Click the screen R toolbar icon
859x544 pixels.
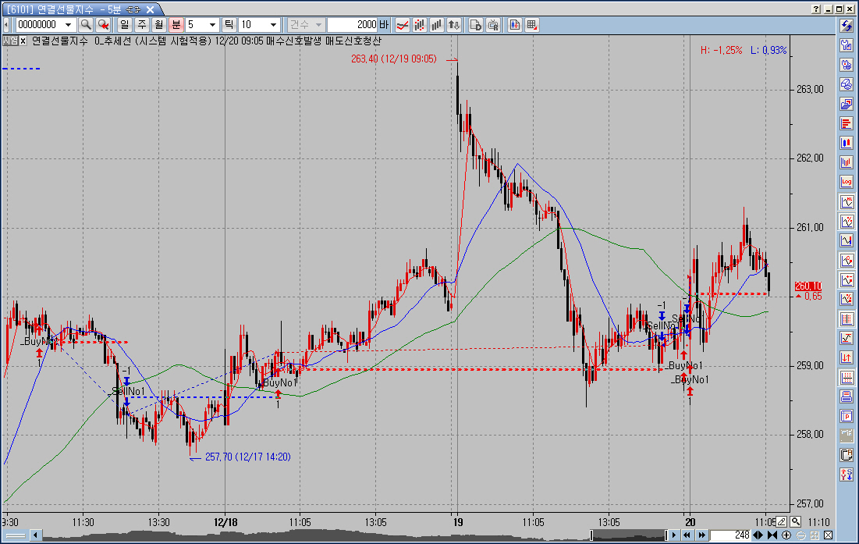[x=493, y=25]
